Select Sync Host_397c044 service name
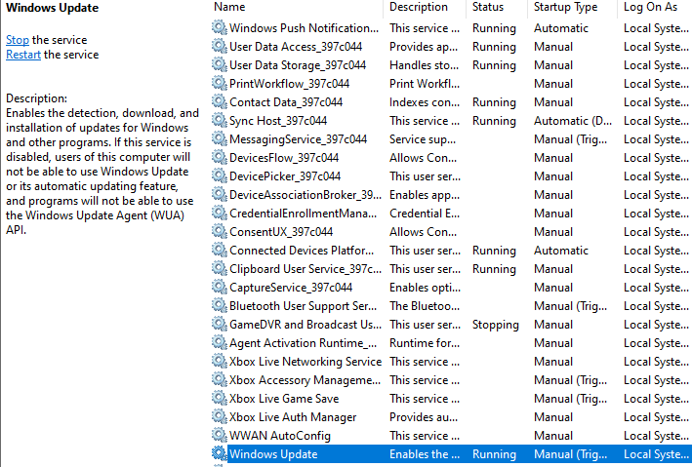This screenshot has height=467, width=692. (278, 121)
